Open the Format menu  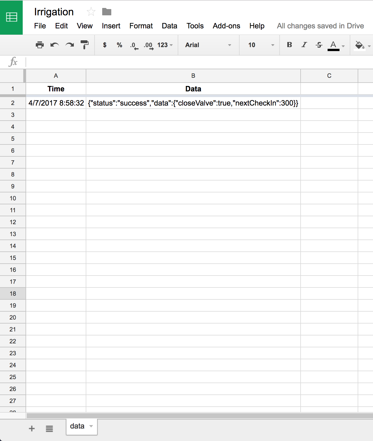[x=141, y=26]
